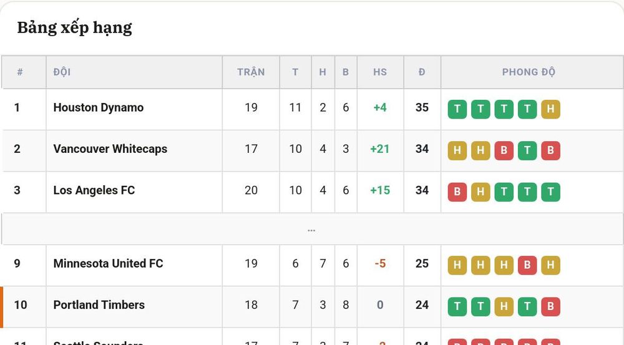624x345 pixels.
Task: Click the ĐỘI column header
Action: pyautogui.click(x=62, y=72)
